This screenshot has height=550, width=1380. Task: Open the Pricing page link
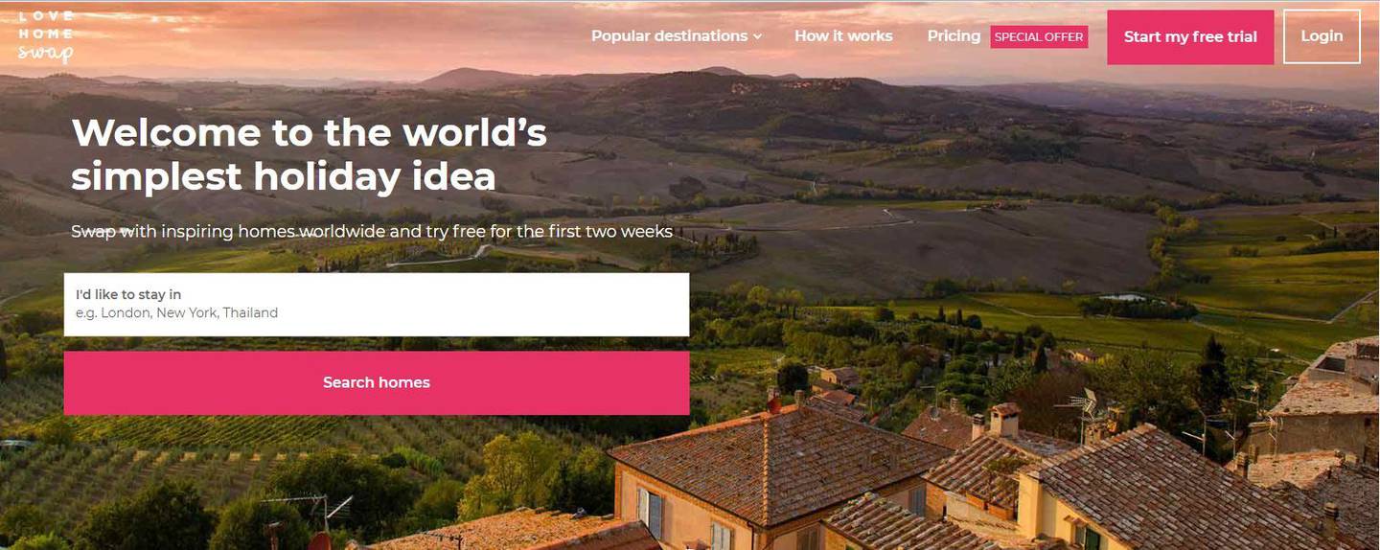pos(954,36)
